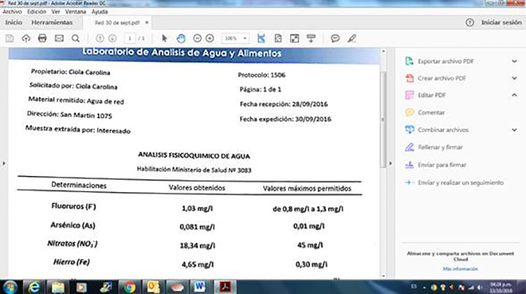526x294 pixels.
Task: Open the Windows Start button
Action: 10,287
